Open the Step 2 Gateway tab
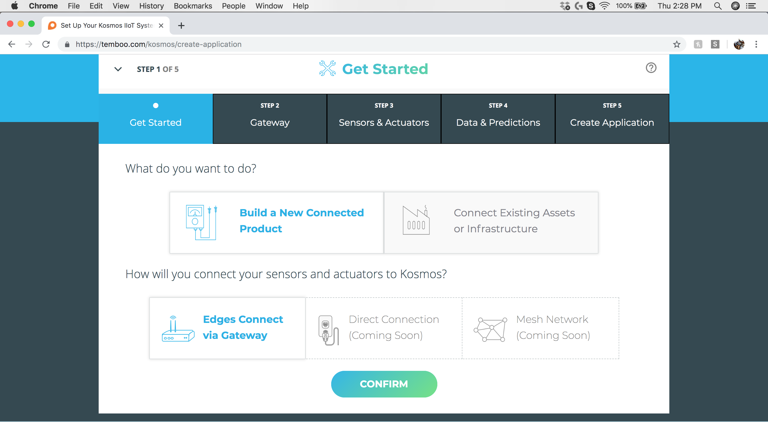Image resolution: width=768 pixels, height=422 pixels. click(x=270, y=119)
